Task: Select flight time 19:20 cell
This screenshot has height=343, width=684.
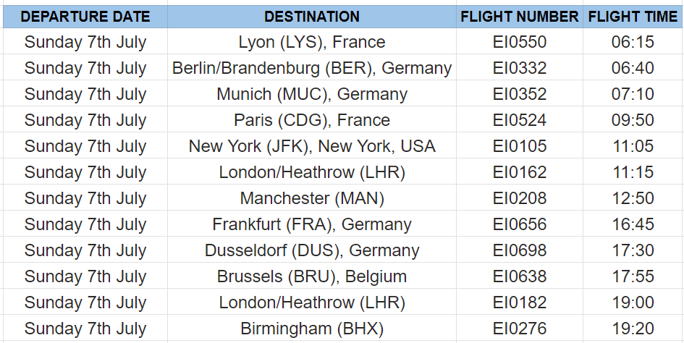Action: [633, 328]
